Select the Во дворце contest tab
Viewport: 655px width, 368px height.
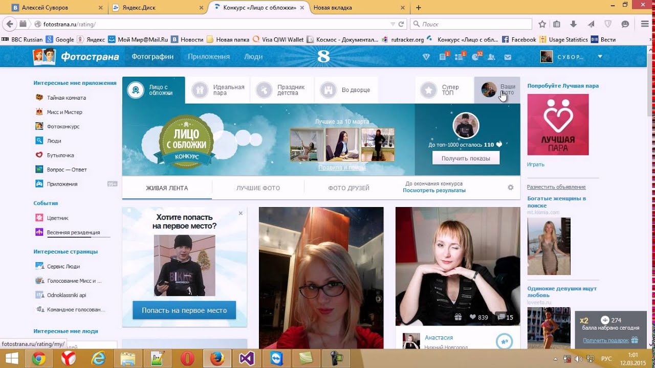point(346,90)
